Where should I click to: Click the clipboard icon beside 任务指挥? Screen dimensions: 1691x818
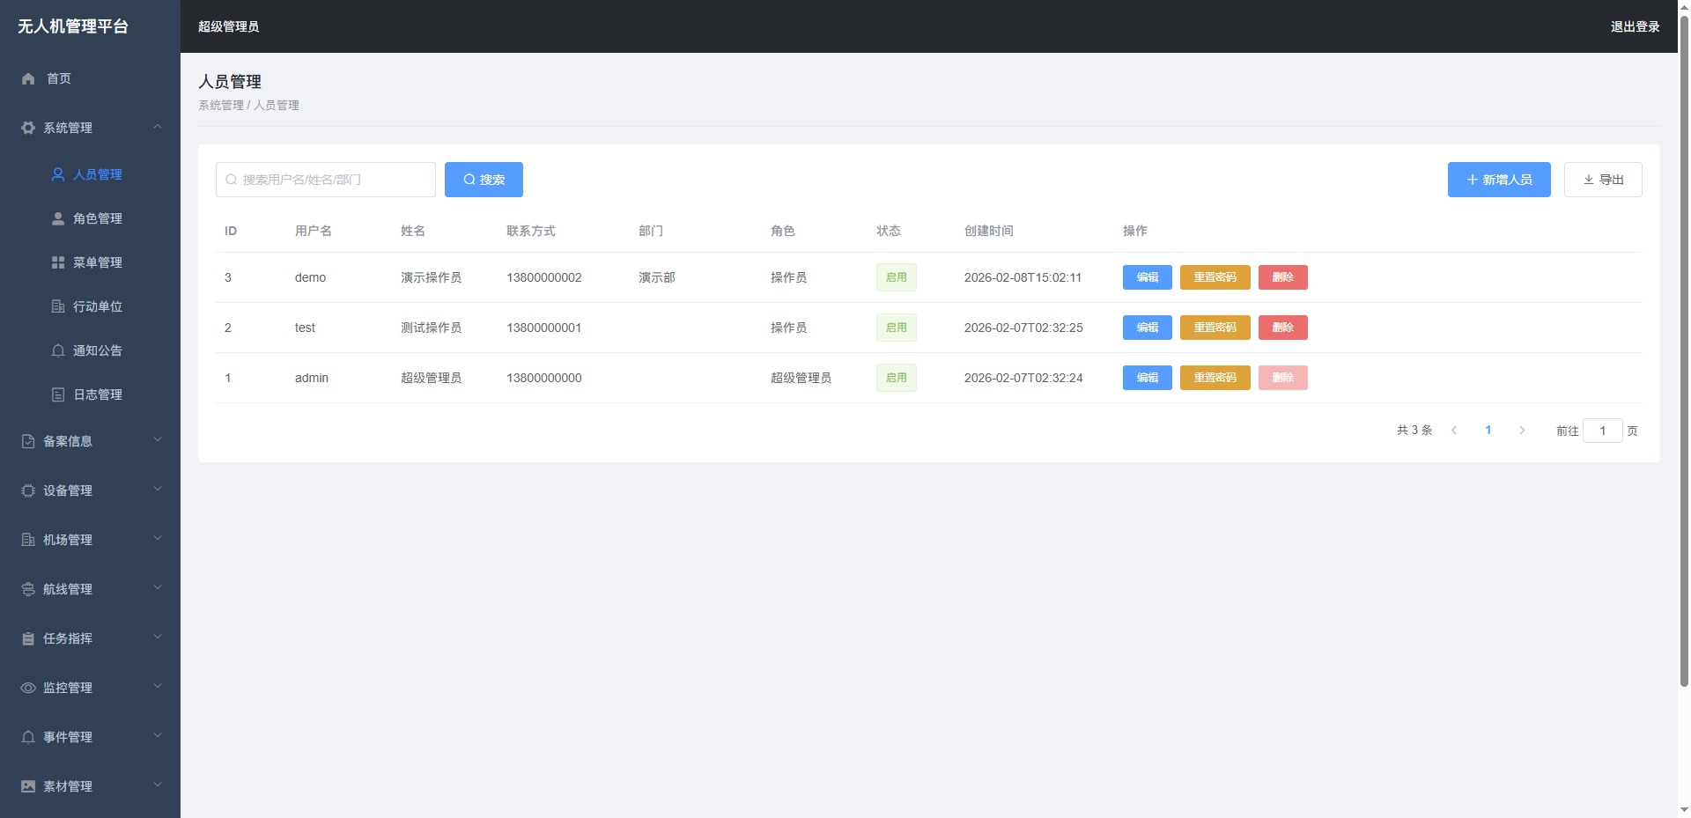[28, 638]
